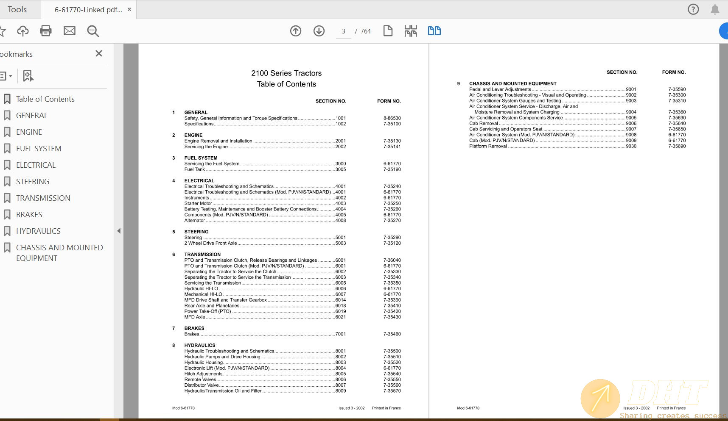This screenshot has width=728, height=421.
Task: Upload file to cloud icon
Action: click(x=23, y=31)
